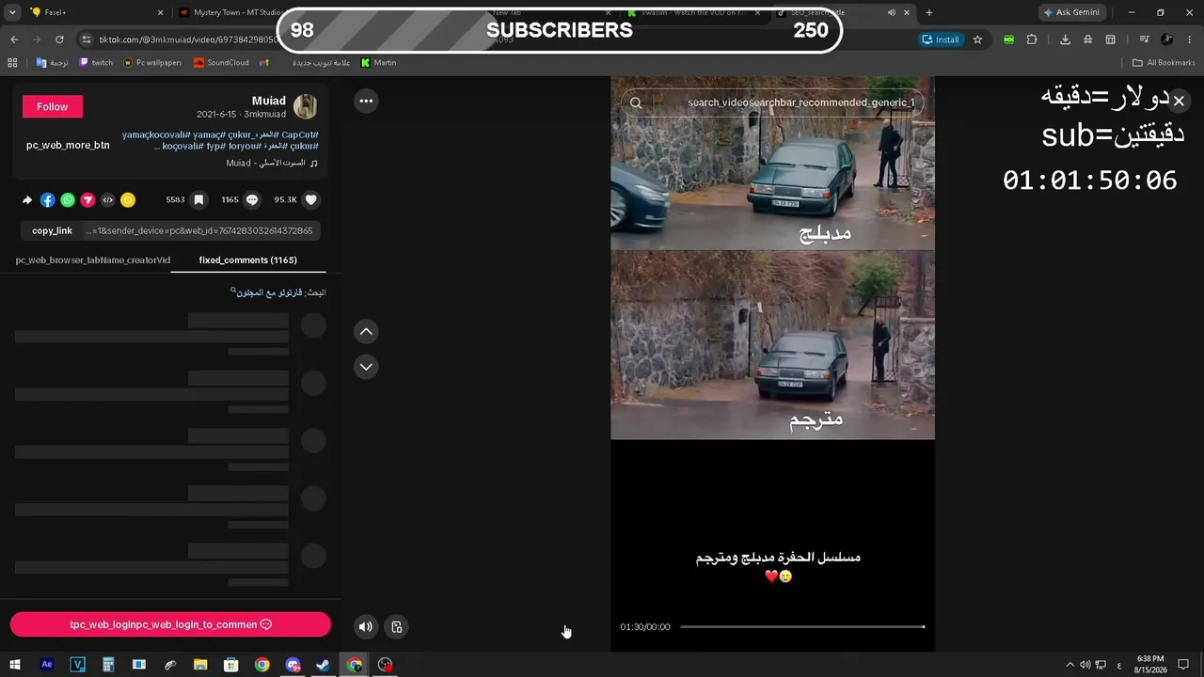Click the copy_link button
The width and height of the screenshot is (1204, 677).
pos(52,230)
